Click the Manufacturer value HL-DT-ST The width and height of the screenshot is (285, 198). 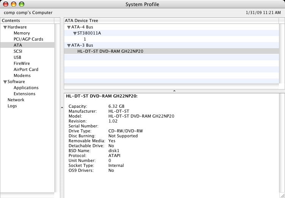(119, 111)
